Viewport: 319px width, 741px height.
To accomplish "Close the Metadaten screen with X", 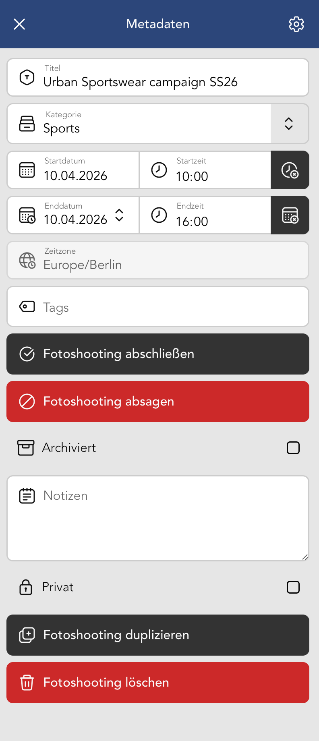I will (19, 24).
